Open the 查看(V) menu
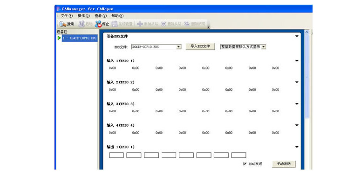 click(101, 16)
